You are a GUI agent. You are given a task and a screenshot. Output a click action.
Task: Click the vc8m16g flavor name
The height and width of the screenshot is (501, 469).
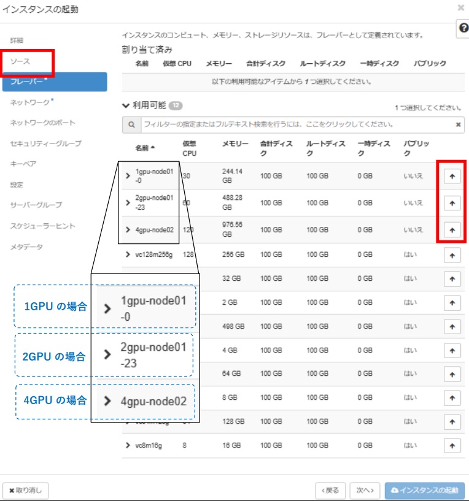point(149,445)
